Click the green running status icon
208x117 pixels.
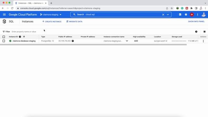tap(10, 41)
